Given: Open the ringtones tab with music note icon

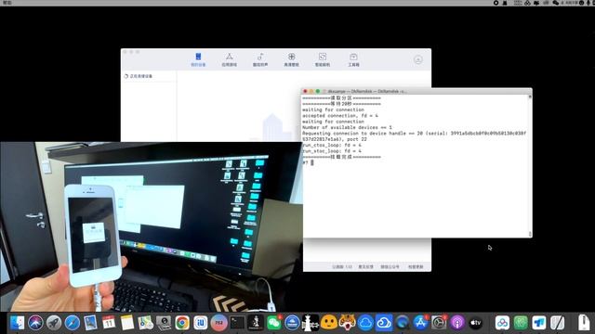Looking at the screenshot, I should point(260,59).
